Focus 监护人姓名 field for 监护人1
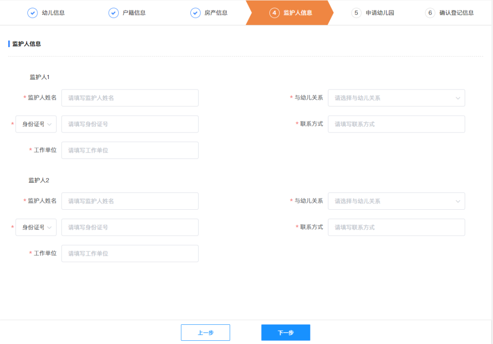The width and height of the screenshot is (493, 344). (x=130, y=98)
